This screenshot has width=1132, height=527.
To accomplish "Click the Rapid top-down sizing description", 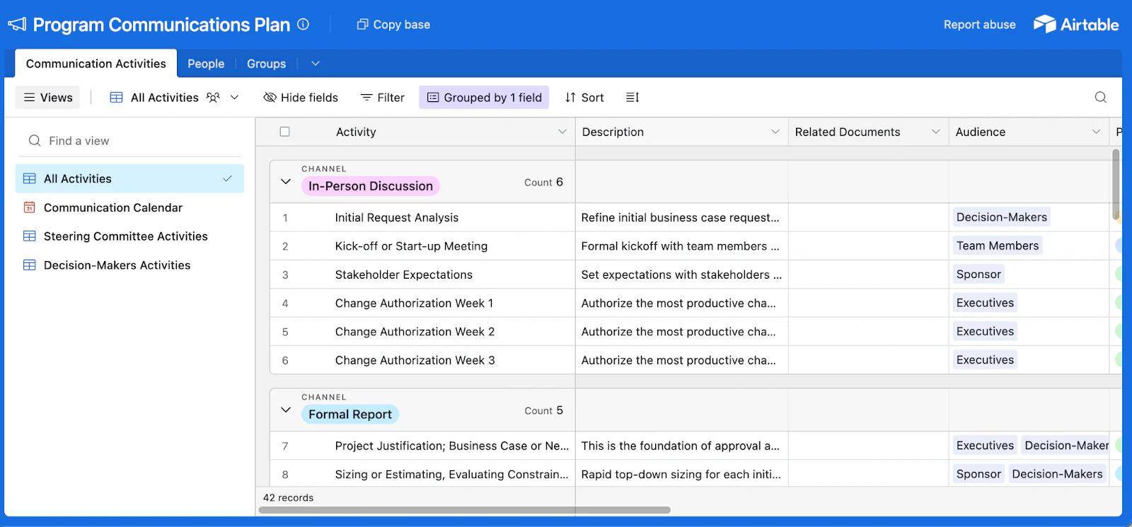I will 681,474.
